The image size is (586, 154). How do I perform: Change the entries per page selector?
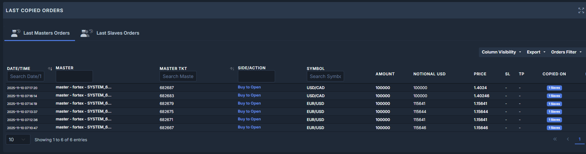coord(18,140)
